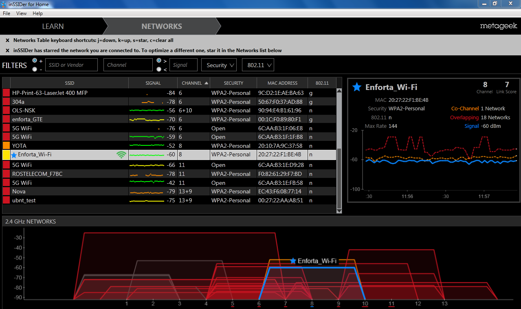
Task: Select the "ubnt_test" network name
Action: tap(24, 200)
